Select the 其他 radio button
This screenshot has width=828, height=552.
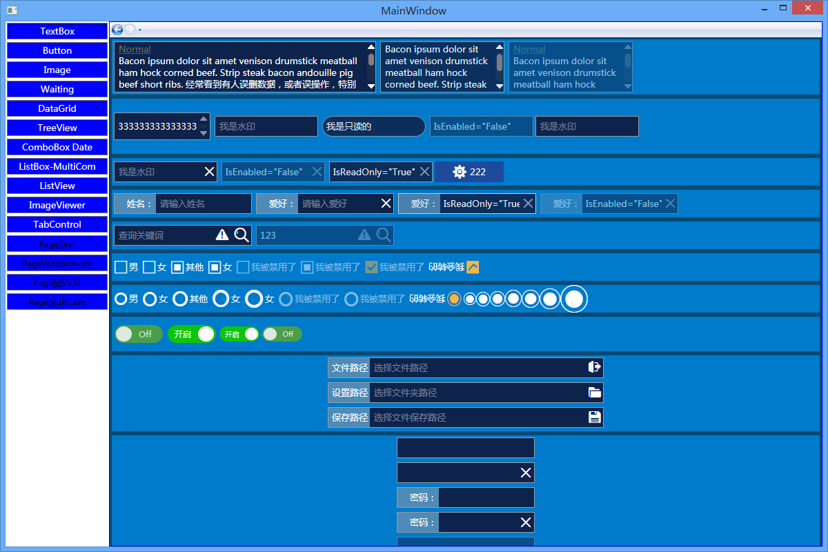click(180, 299)
